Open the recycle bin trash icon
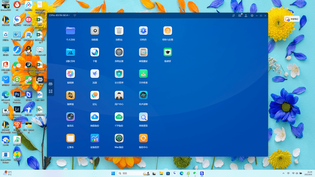 [x=119, y=30]
